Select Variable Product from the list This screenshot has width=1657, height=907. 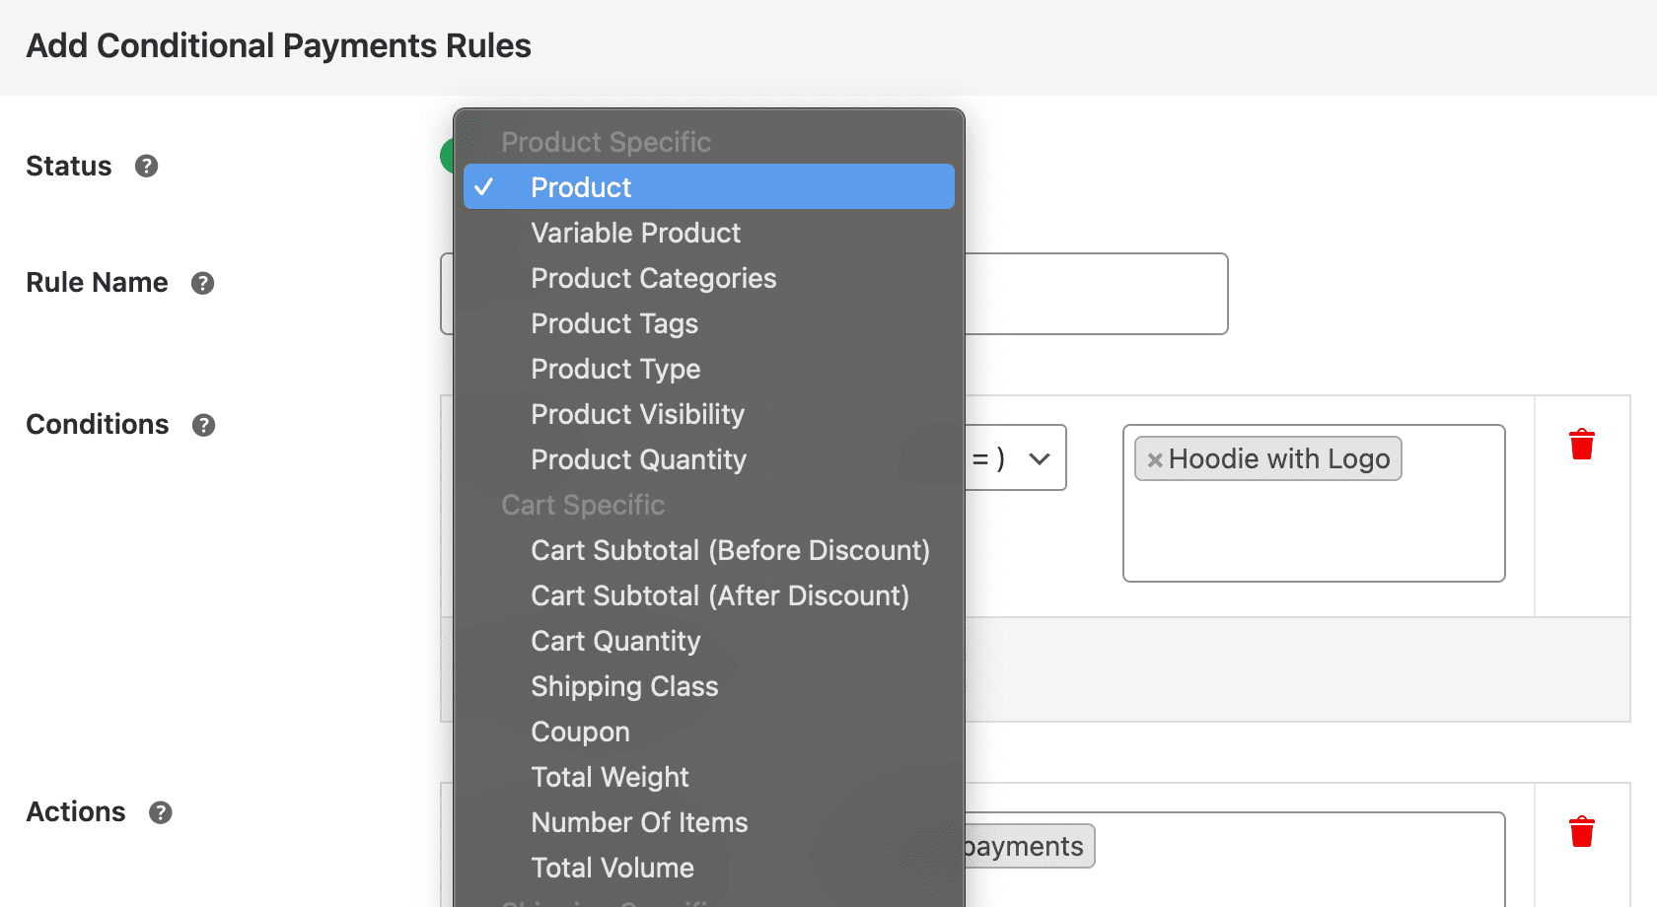tap(635, 233)
